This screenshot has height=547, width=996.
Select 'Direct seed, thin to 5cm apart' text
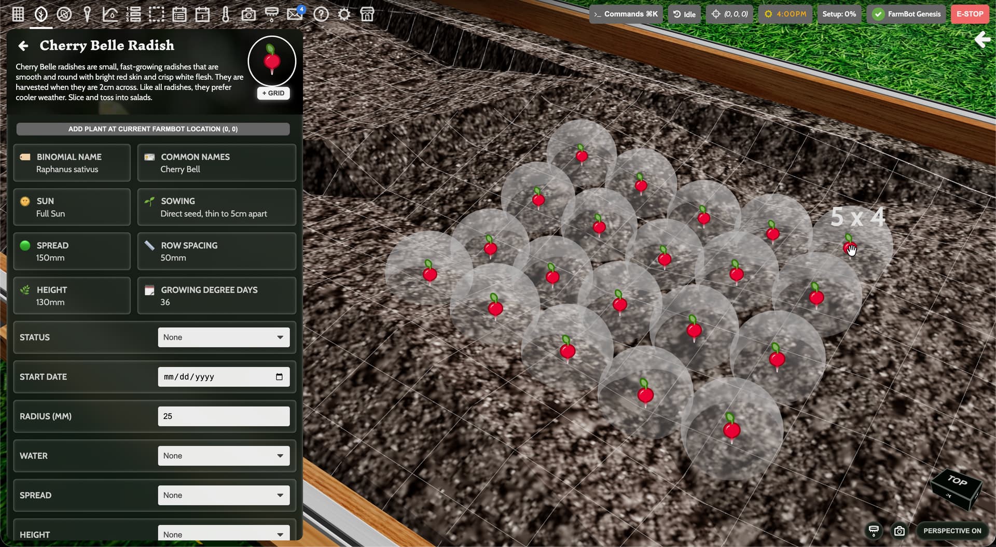pyautogui.click(x=214, y=214)
